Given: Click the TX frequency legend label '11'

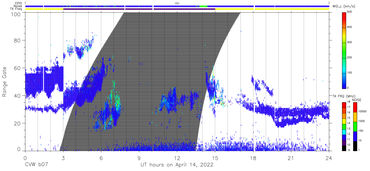Looking at the screenshot, I should click(348, 139).
